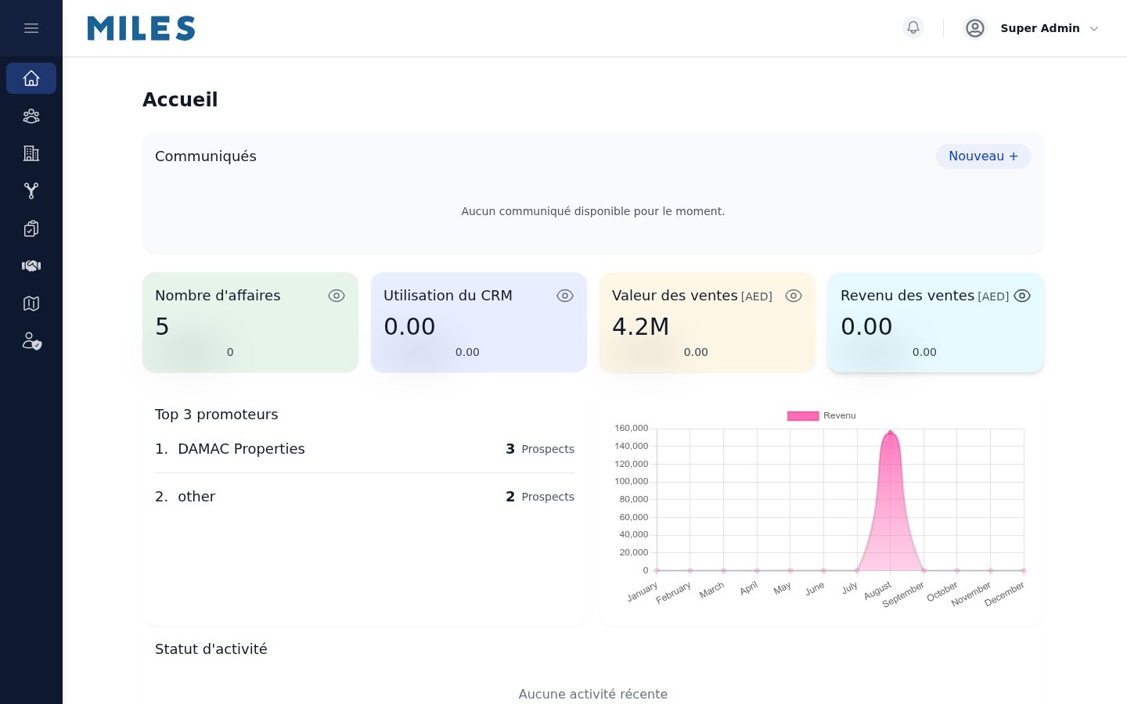Expand the Super Admin dropdown chevron

point(1094,29)
